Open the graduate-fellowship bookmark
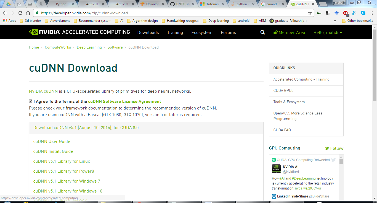 tap(288, 21)
